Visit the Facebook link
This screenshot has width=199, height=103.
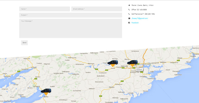135,23
